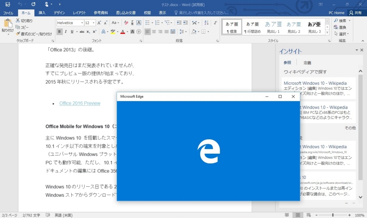Click Replace (置換) in editing group

pos(340,27)
